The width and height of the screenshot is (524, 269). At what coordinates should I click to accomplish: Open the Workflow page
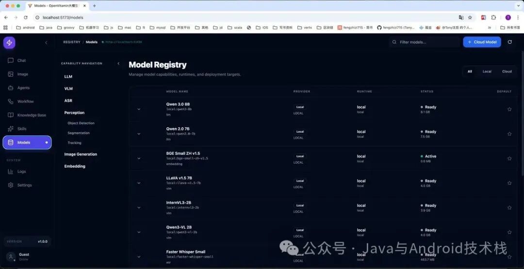tap(27, 101)
